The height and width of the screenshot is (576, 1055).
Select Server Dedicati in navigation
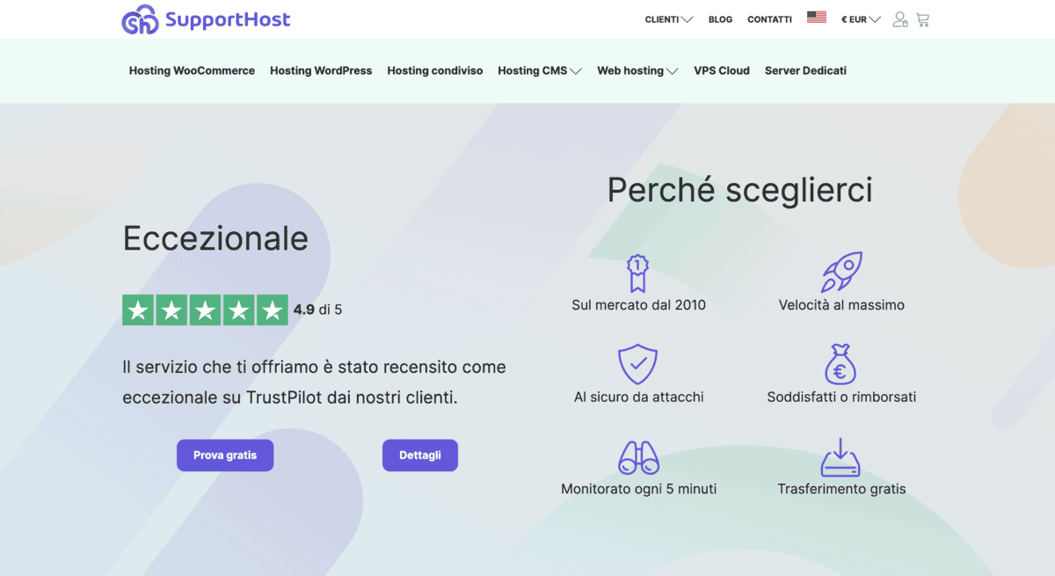805,71
